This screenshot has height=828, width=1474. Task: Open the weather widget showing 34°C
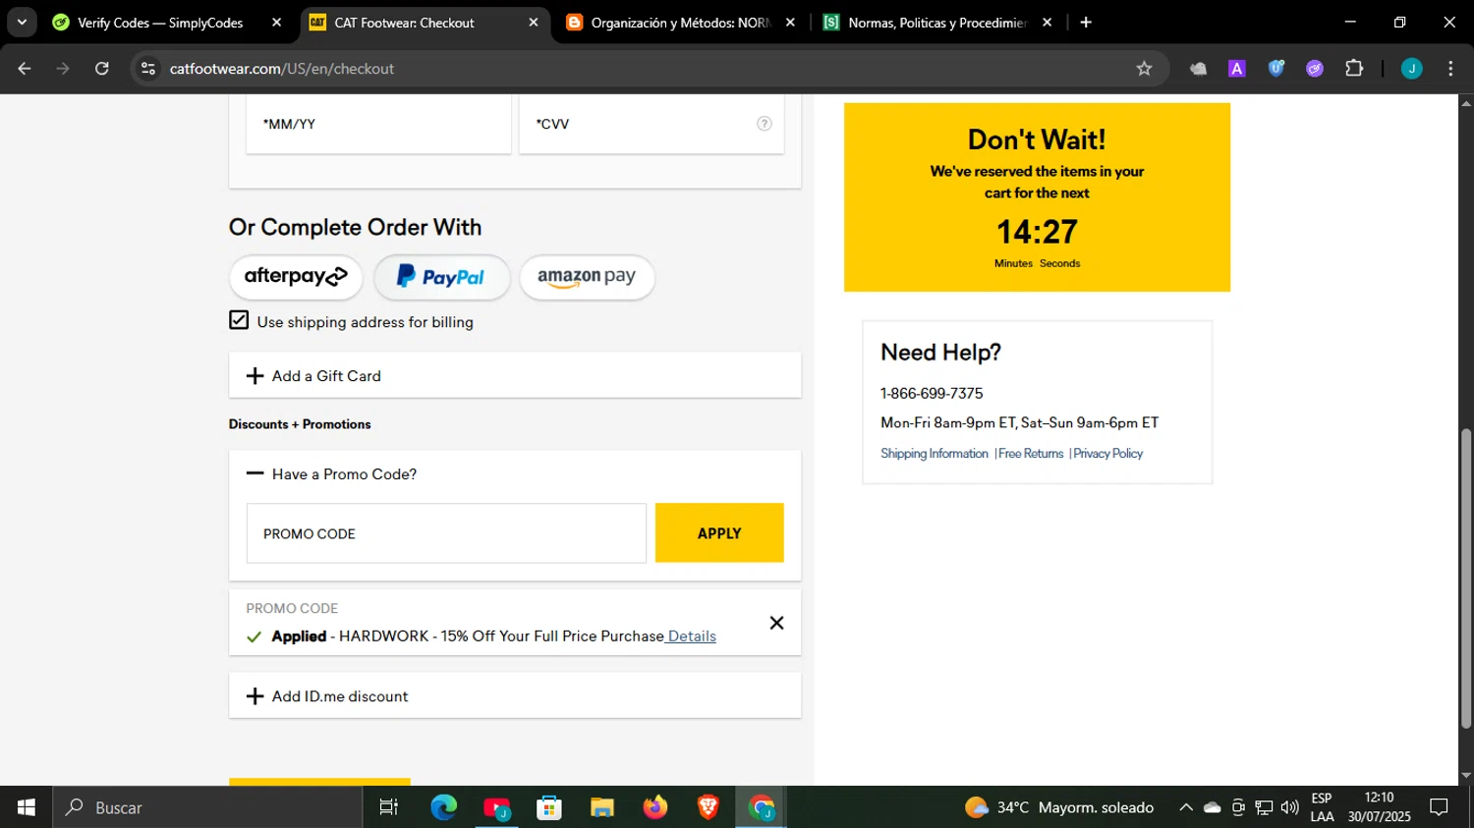(1059, 807)
